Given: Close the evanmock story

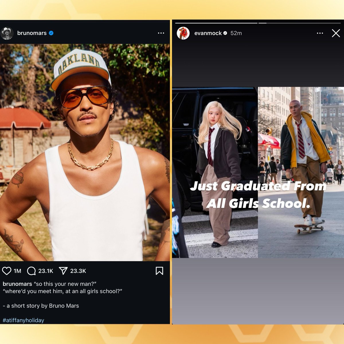Looking at the screenshot, I should (336, 33).
